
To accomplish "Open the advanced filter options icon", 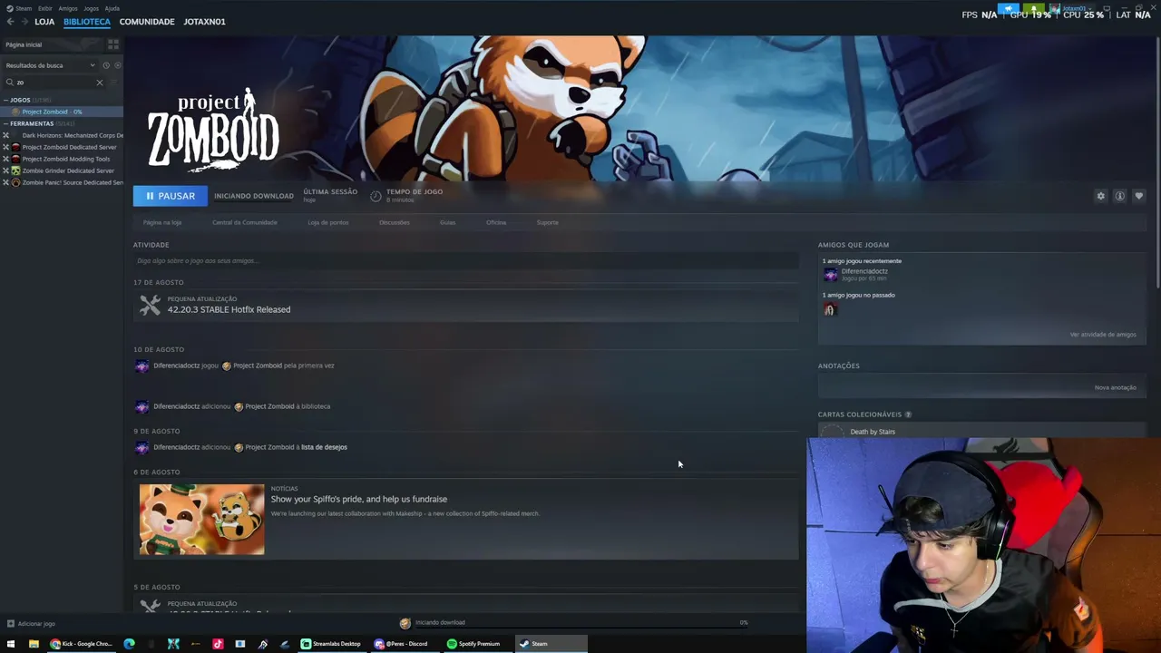I will tap(113, 83).
